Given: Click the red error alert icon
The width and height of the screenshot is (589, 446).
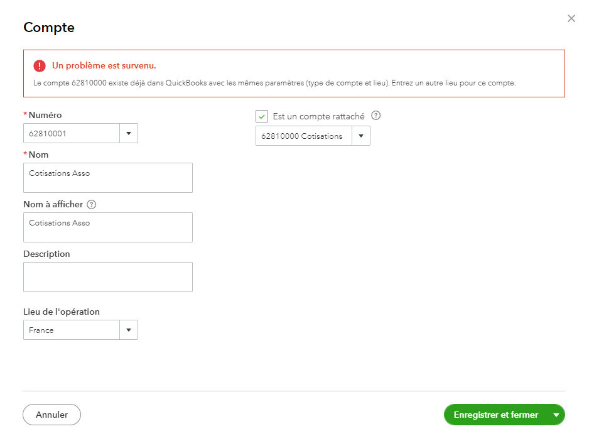Looking at the screenshot, I should pos(40,65).
